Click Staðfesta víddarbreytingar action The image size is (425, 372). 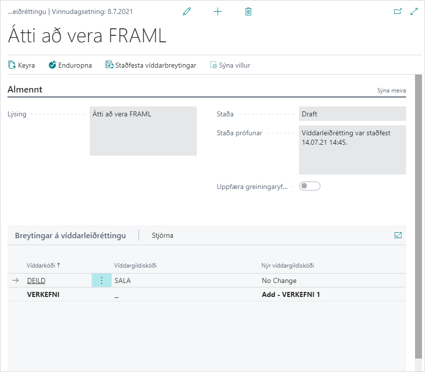(x=150, y=65)
